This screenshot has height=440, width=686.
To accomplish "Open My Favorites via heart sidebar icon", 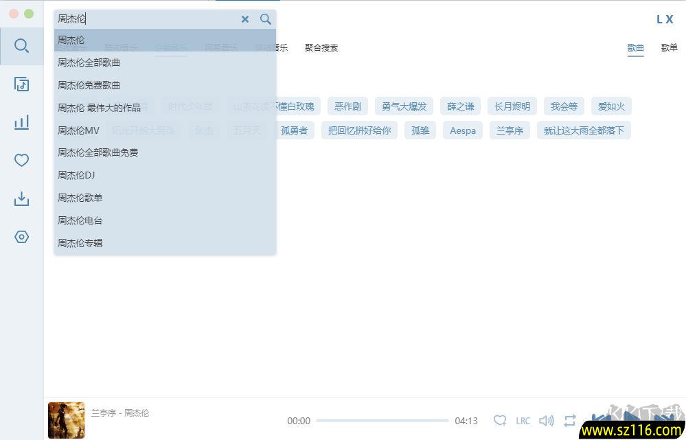I will coord(21,160).
